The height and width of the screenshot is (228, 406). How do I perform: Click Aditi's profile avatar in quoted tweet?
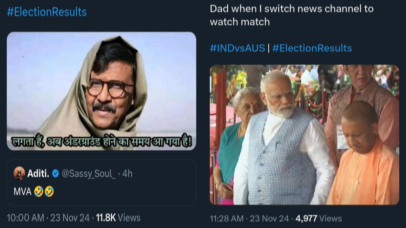click(x=19, y=174)
